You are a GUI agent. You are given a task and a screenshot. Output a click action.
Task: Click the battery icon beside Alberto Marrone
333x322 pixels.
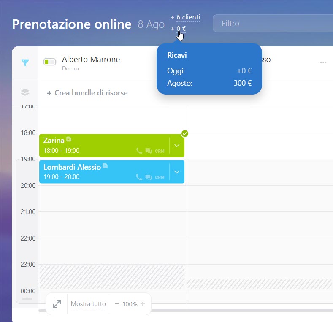(50, 62)
